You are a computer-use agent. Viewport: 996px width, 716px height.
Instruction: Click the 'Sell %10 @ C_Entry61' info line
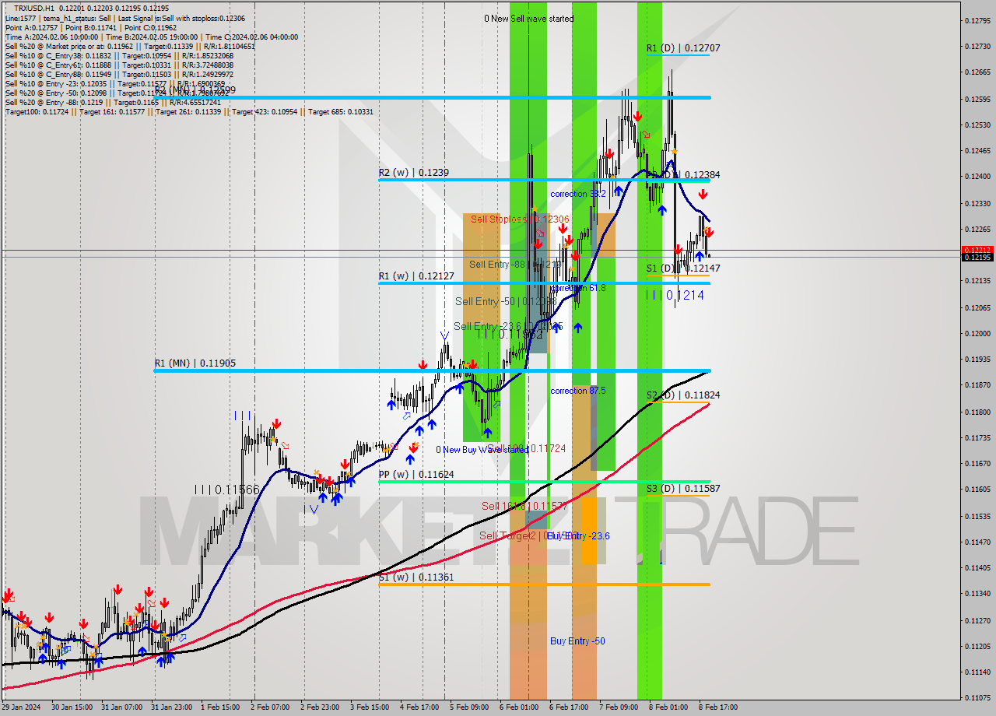(x=119, y=65)
